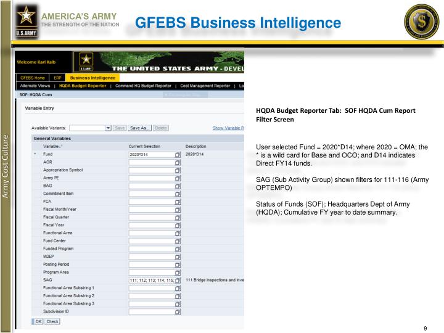Click the Save As... button
Screen dimensions: 444x333
coord(139,128)
